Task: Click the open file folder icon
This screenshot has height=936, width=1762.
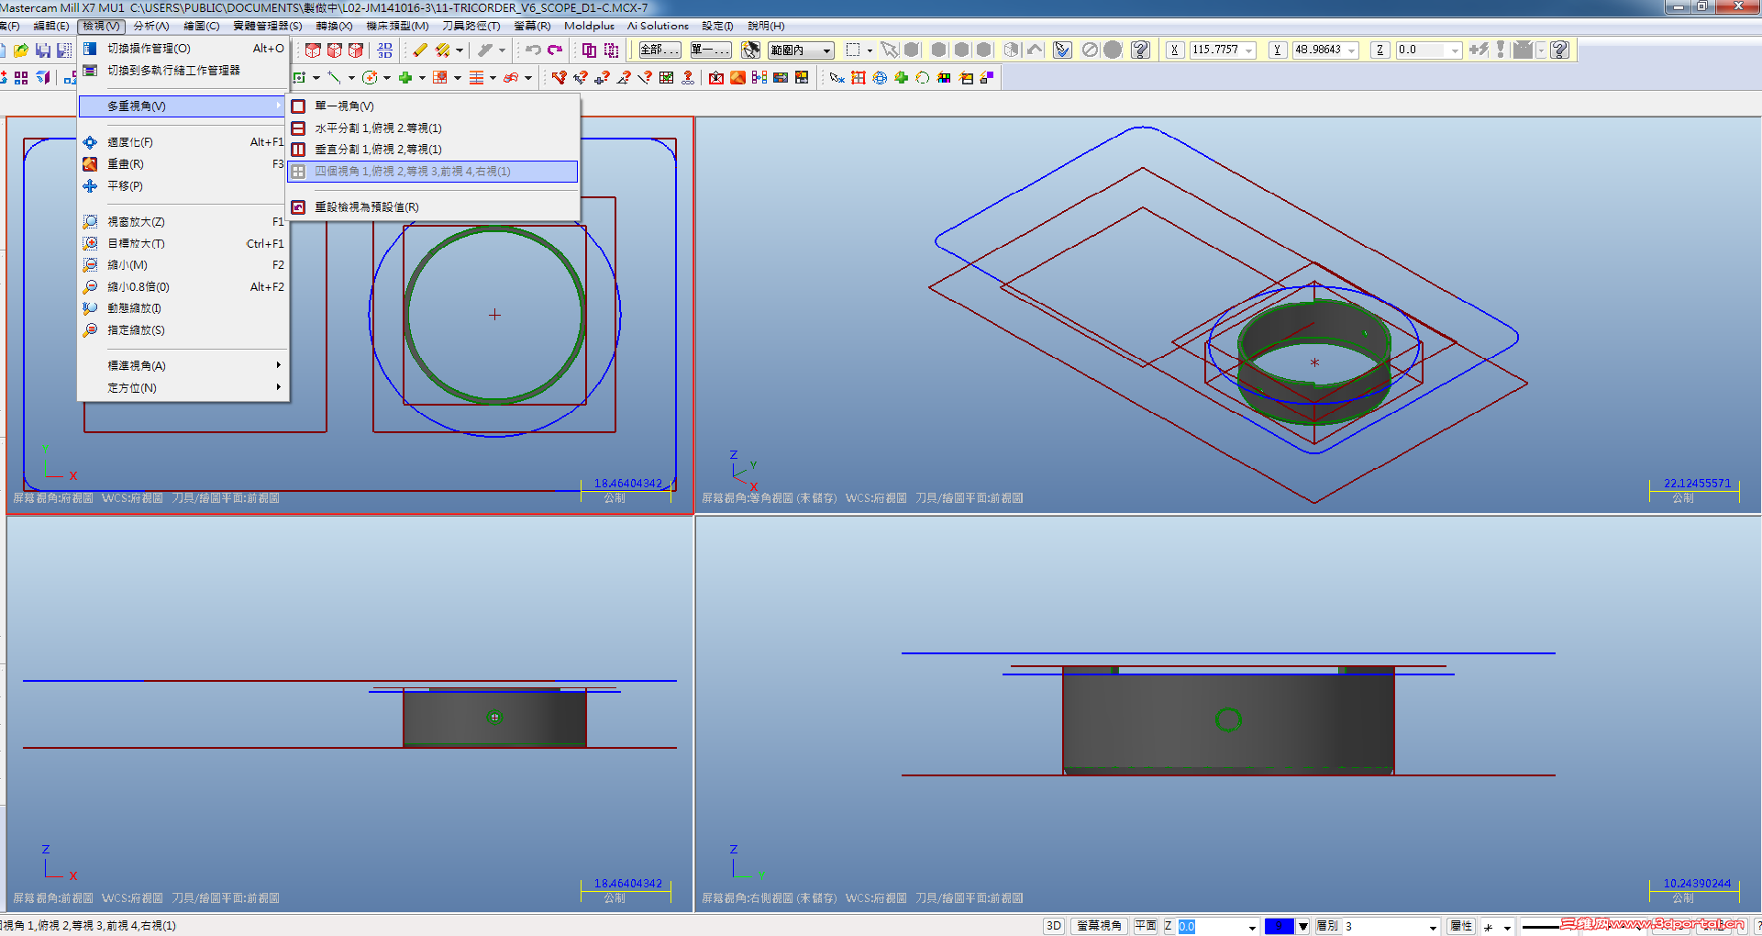Action: [21, 50]
